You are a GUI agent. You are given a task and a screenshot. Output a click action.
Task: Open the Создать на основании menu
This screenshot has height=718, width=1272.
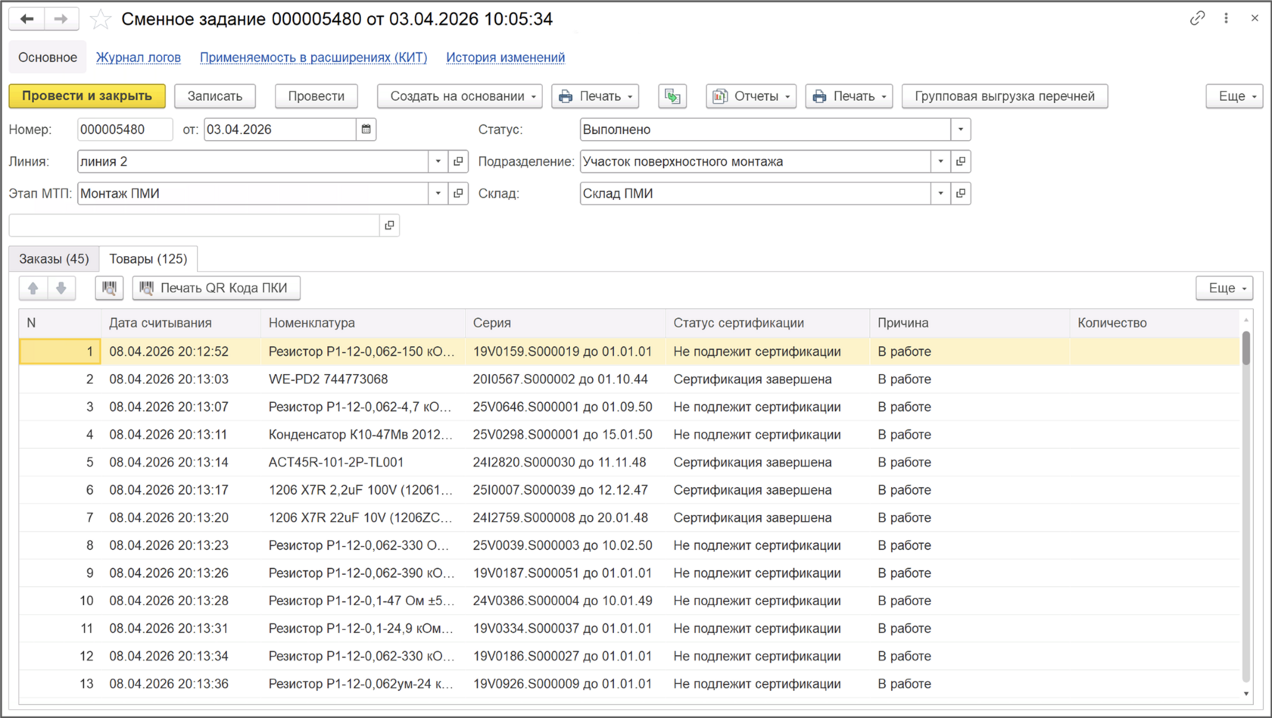(x=460, y=96)
